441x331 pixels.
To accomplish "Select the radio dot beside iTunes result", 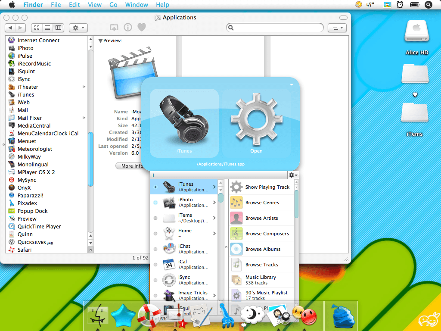I will pyautogui.click(x=155, y=187).
